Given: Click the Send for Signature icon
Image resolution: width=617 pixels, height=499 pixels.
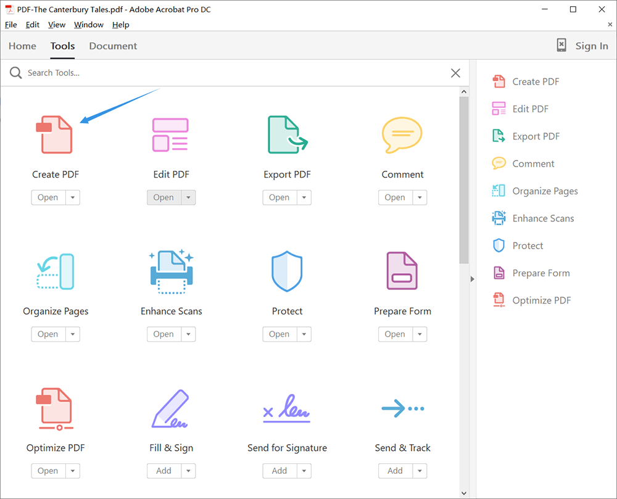Looking at the screenshot, I should click(287, 408).
